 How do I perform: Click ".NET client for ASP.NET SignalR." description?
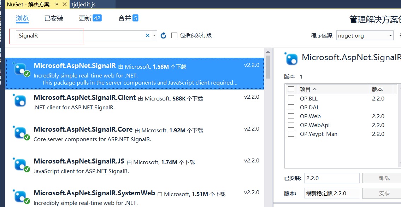pos(74,107)
